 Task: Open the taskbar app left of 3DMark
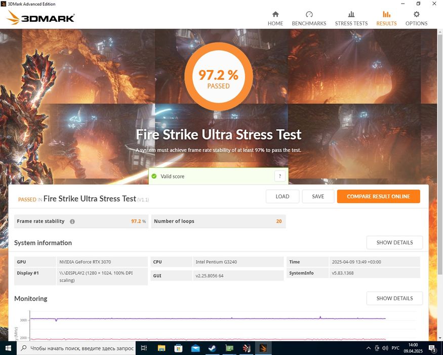(x=246, y=348)
